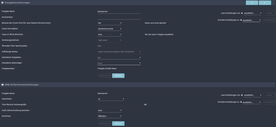Click the Minimaler freier Speicherplatz field
This screenshot has width=276, height=127.
[110, 46]
